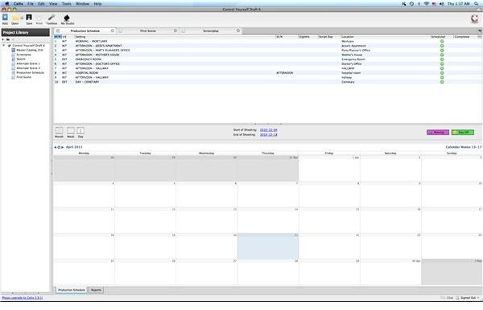This screenshot has width=483, height=310.
Task: Open My Studio from the toolbar
Action: [x=67, y=19]
